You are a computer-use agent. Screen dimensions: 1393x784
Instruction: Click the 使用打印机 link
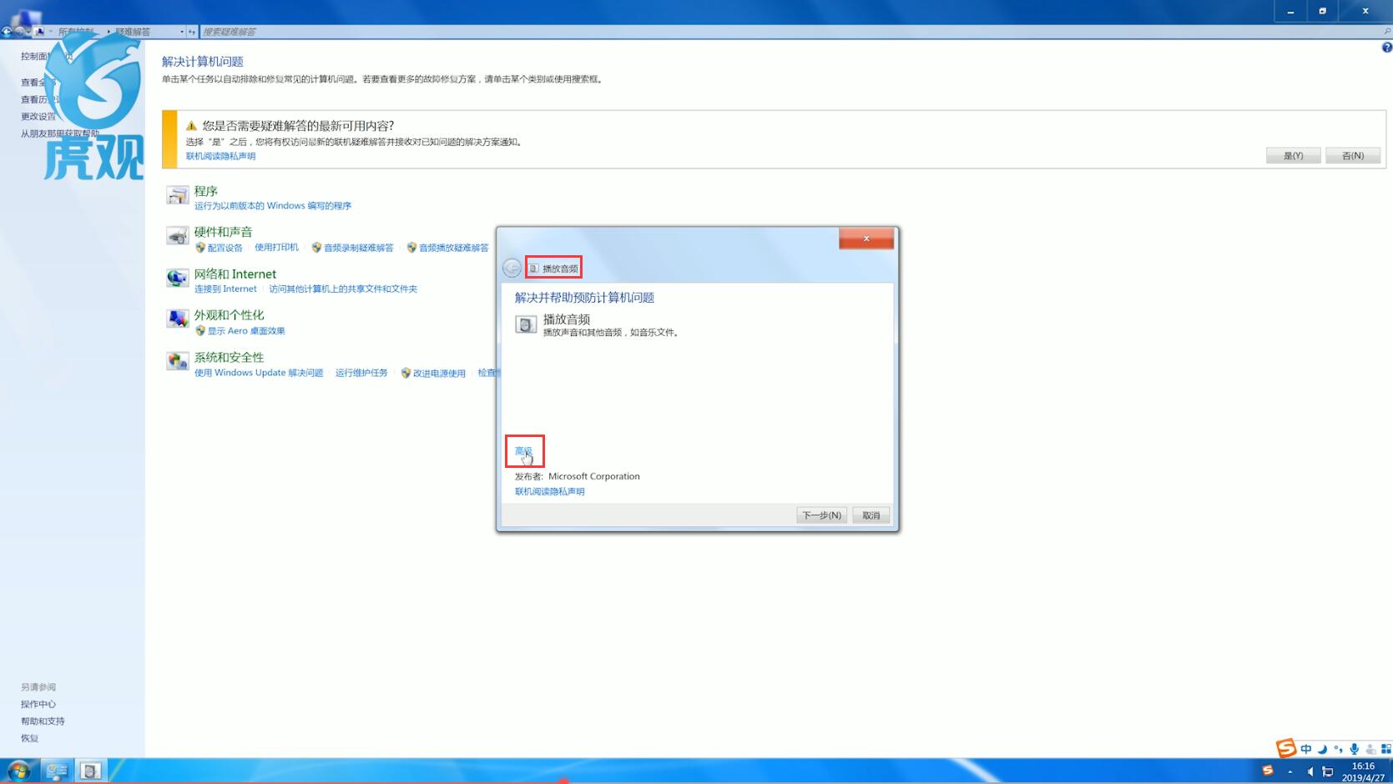coord(276,248)
